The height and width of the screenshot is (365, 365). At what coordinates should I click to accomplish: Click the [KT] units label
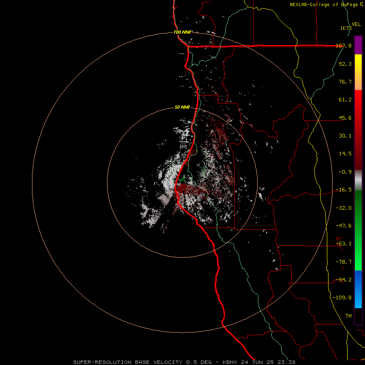tap(346, 28)
